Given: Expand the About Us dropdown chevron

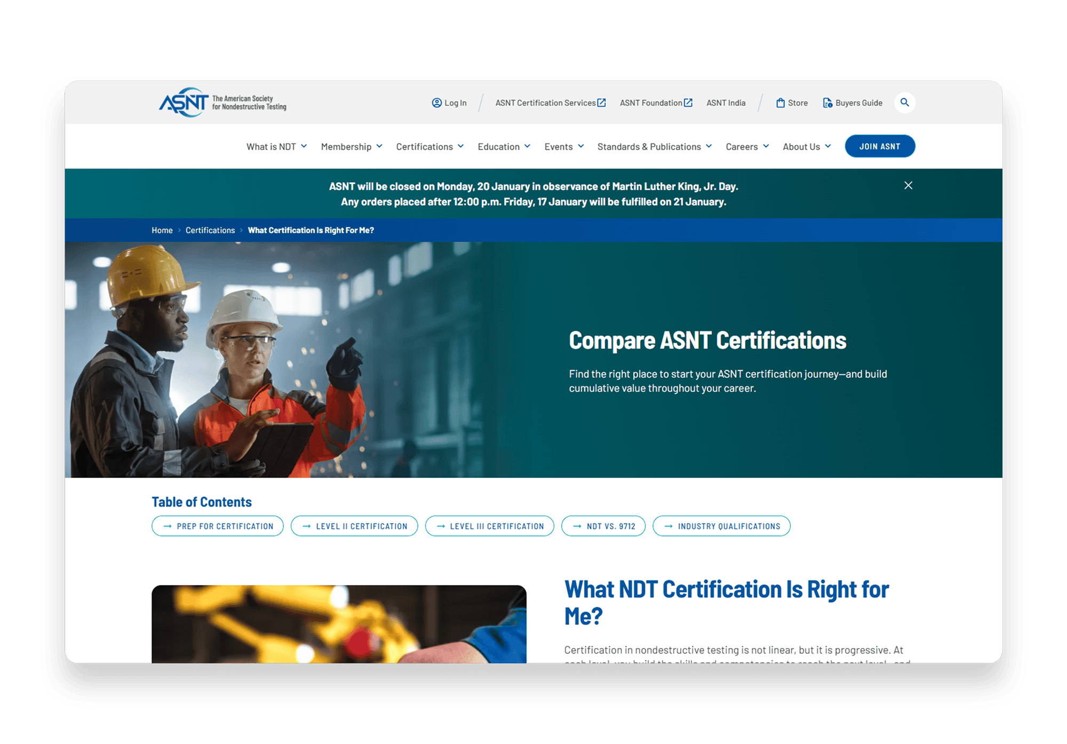Looking at the screenshot, I should (828, 146).
